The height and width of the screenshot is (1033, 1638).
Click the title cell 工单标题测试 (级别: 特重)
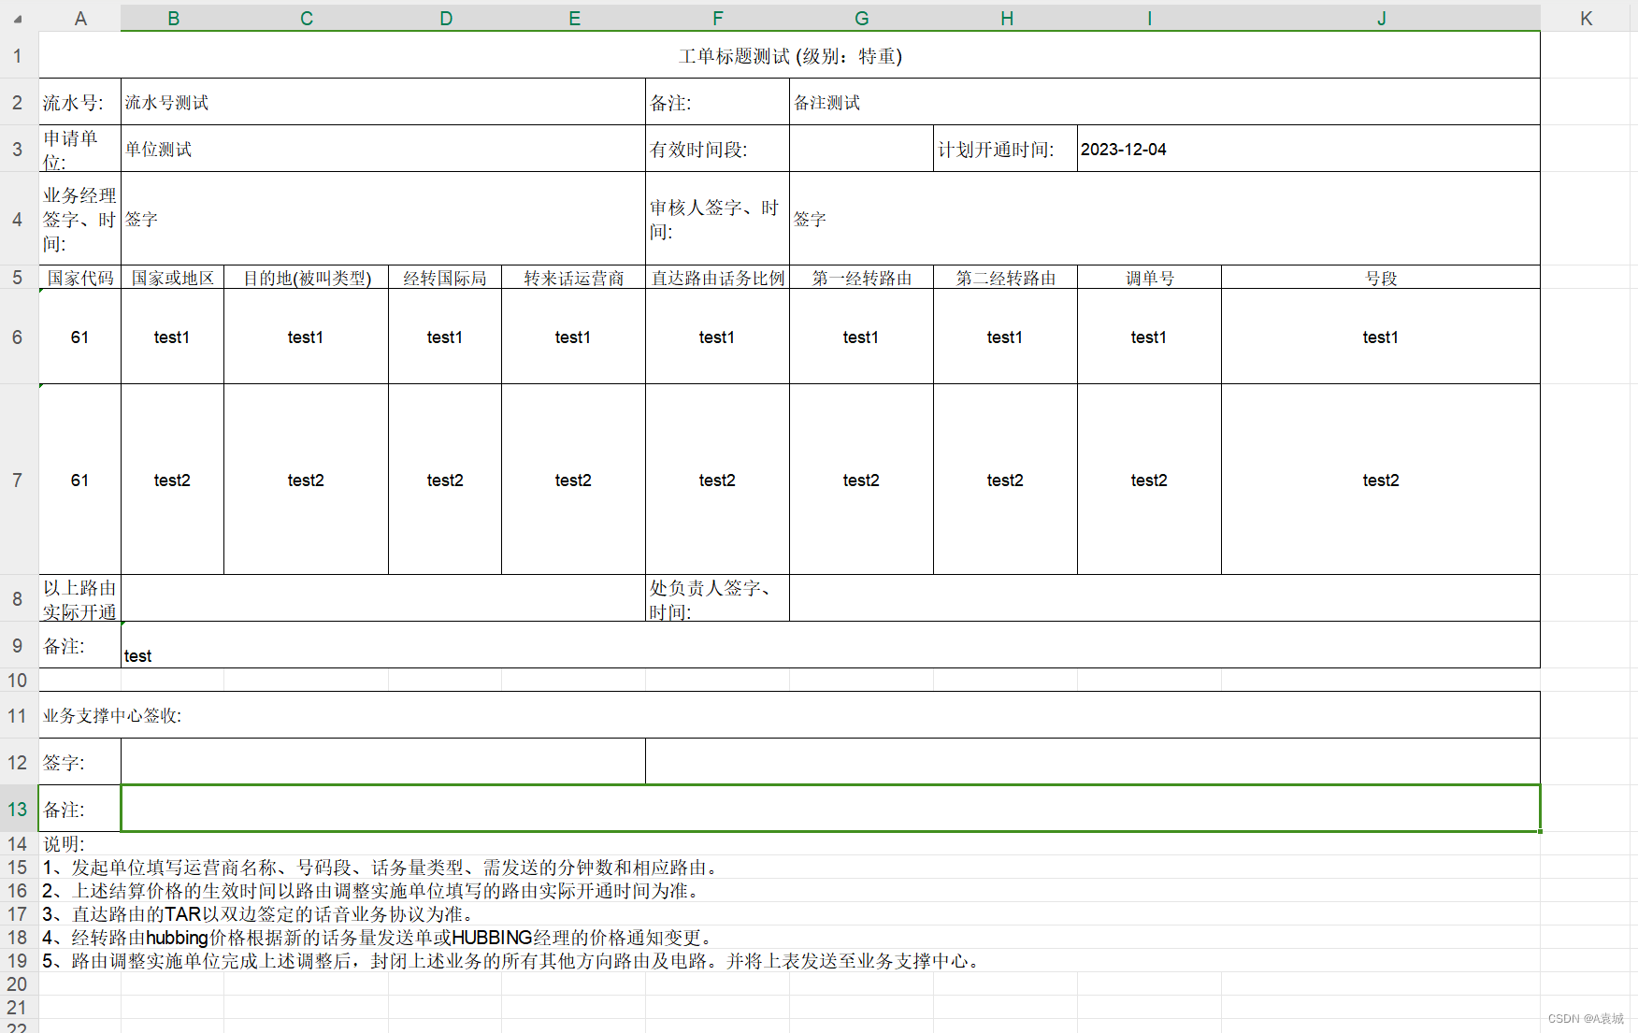click(790, 55)
